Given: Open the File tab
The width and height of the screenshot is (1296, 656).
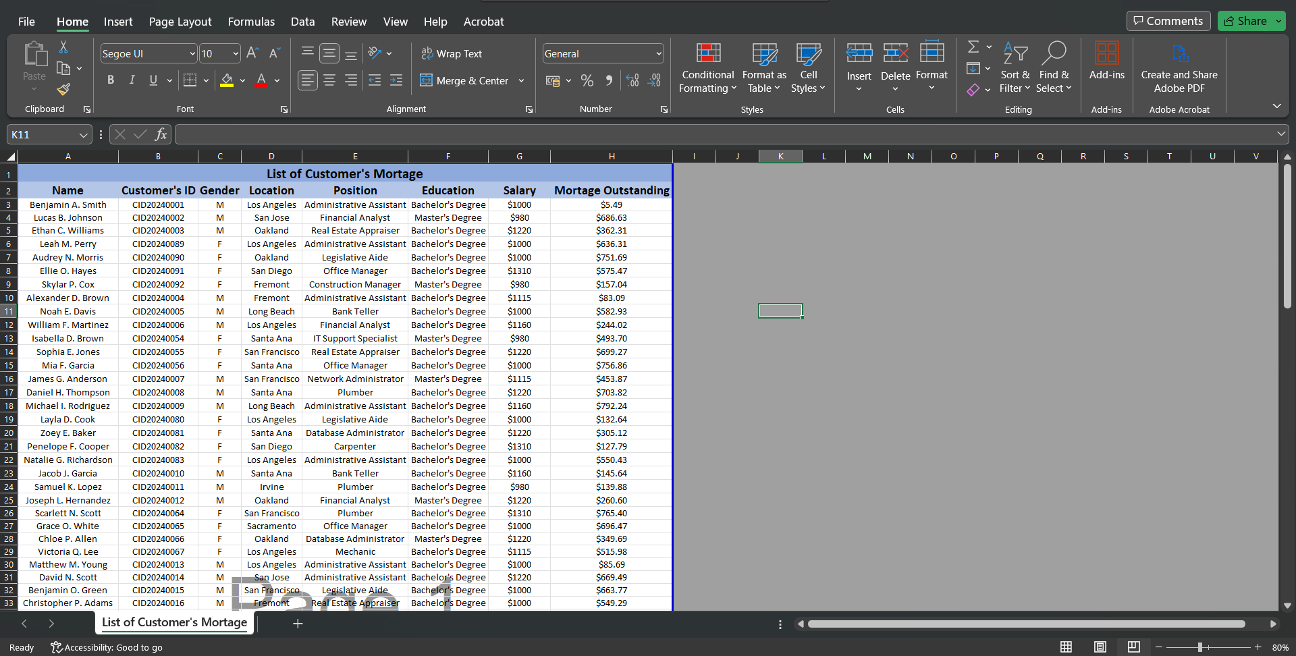Looking at the screenshot, I should [26, 22].
